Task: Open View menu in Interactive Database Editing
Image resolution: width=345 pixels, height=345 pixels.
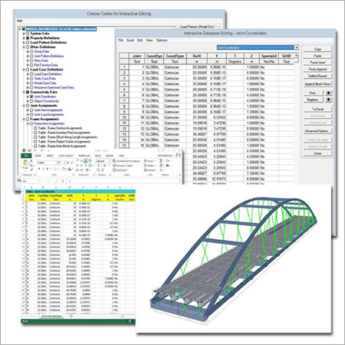Action: 149,40
